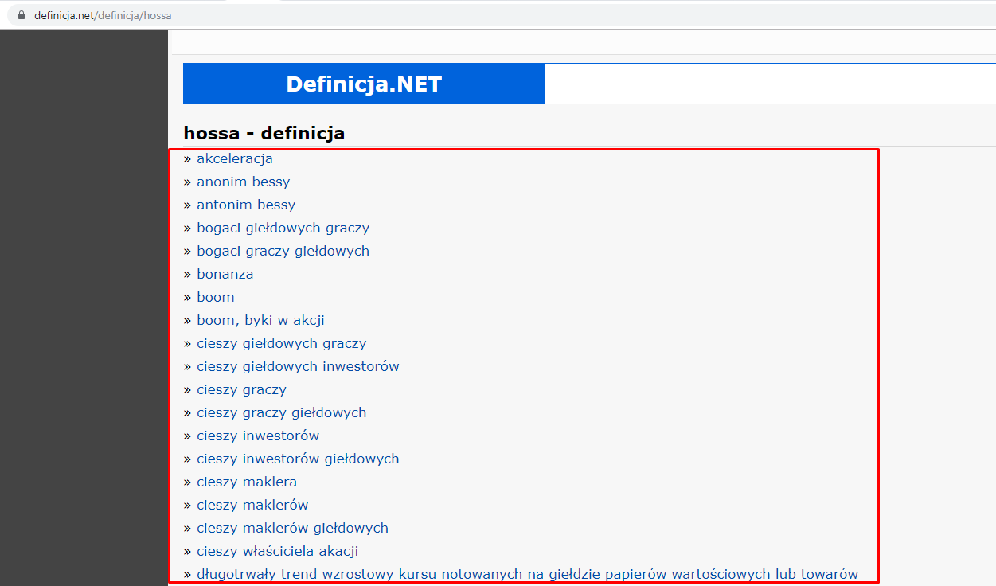
Task: Open 'boom, byki w akcji' link
Action: [x=260, y=320]
